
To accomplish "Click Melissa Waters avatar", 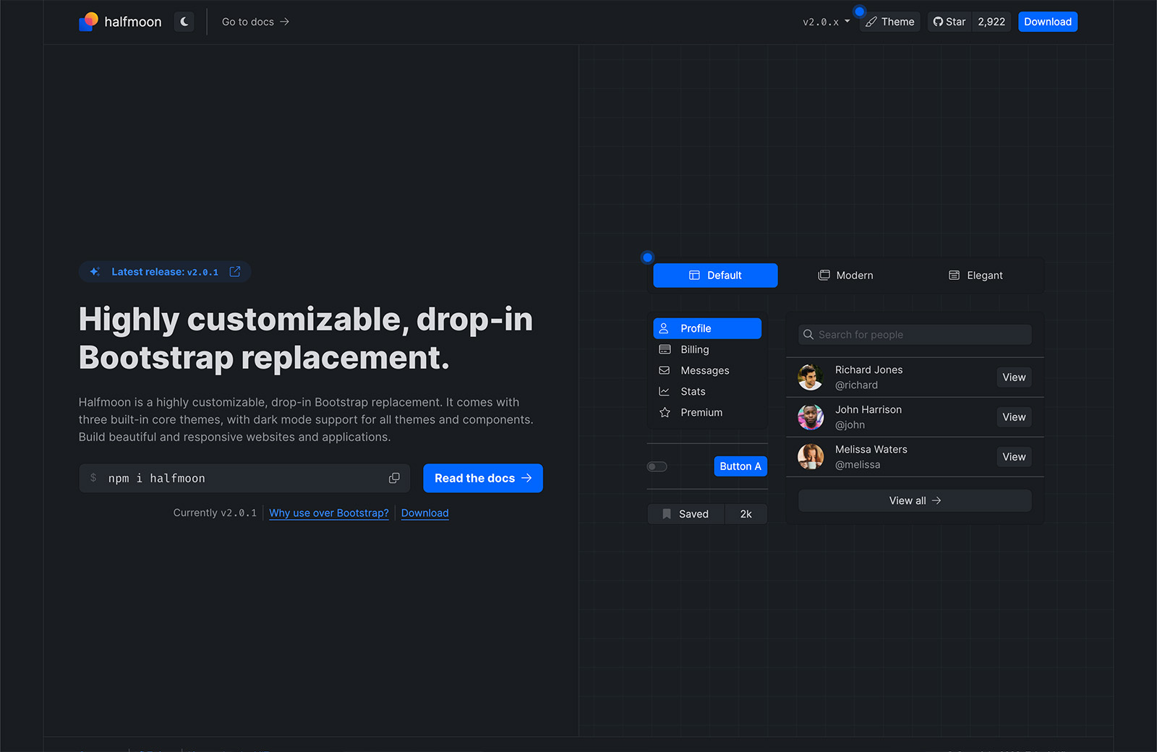I will click(x=811, y=457).
